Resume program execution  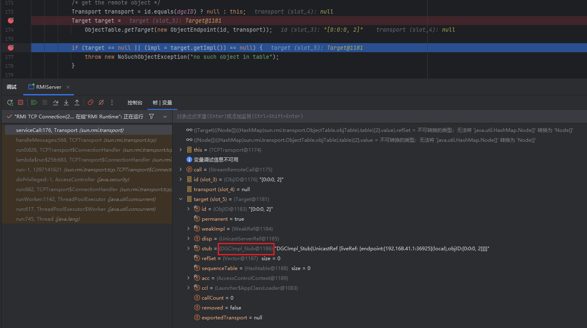coord(34,102)
